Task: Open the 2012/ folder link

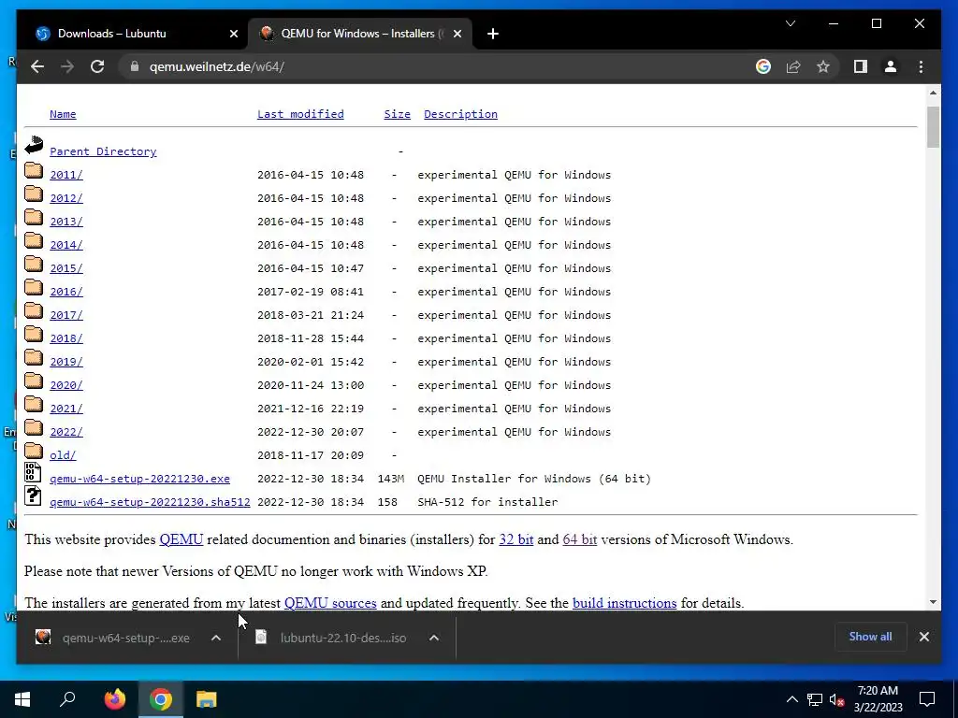Action: point(66,198)
